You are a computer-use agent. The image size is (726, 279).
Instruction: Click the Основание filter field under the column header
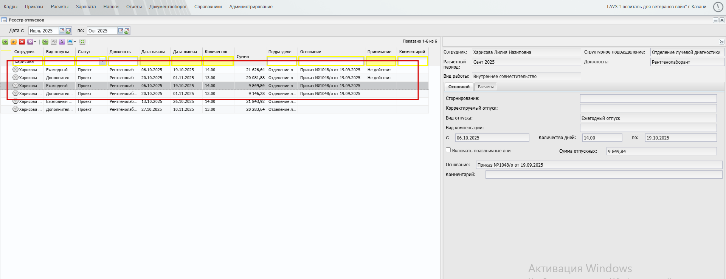[x=331, y=61]
